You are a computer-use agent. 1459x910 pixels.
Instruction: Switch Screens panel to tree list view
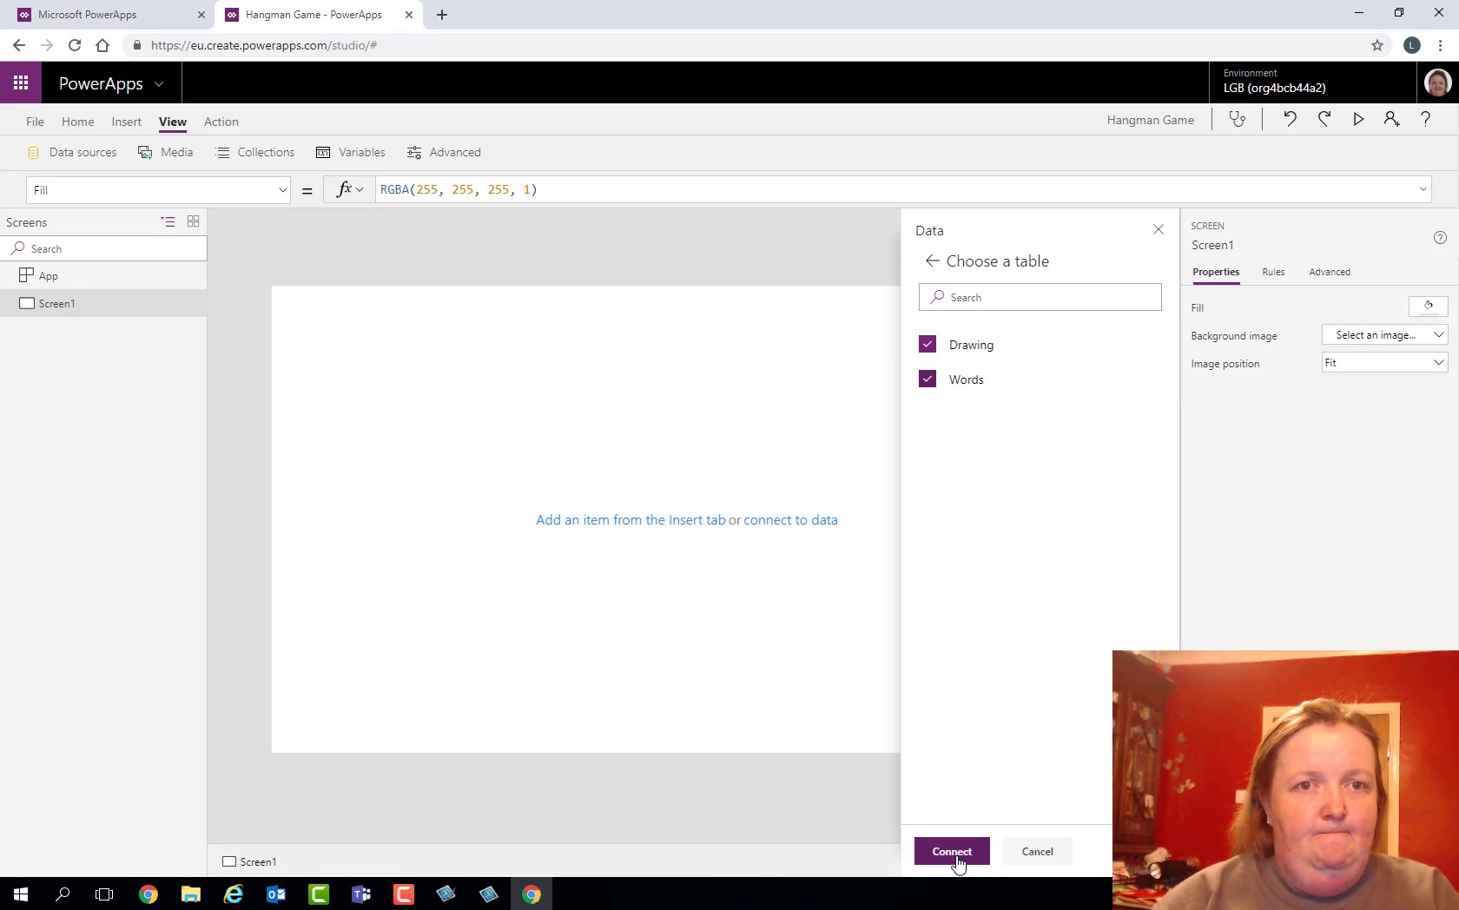pyautogui.click(x=168, y=221)
